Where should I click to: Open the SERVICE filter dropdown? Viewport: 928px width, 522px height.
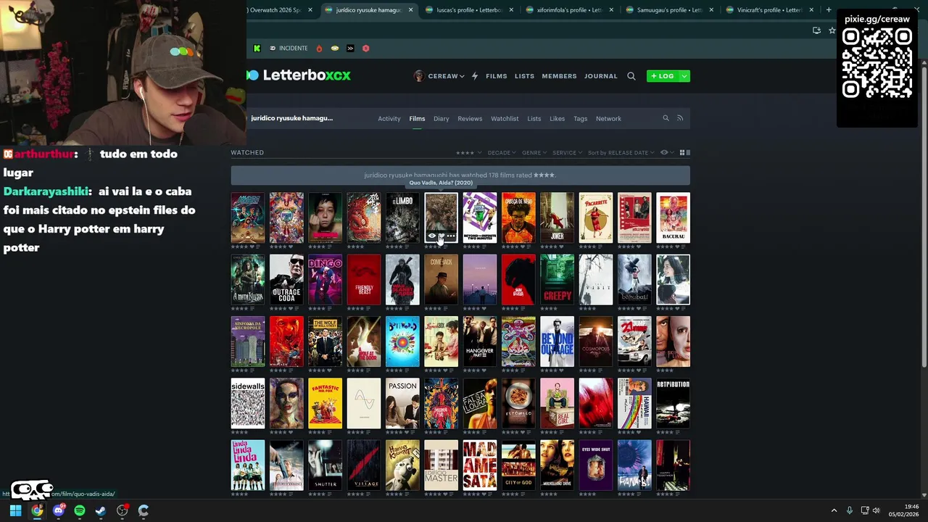click(x=567, y=152)
